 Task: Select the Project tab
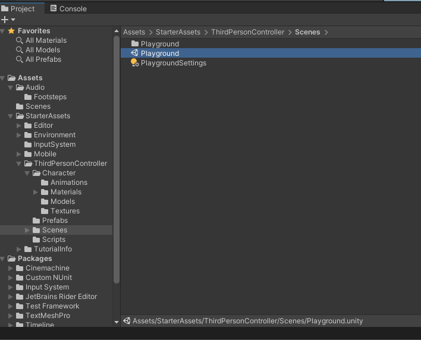click(x=20, y=8)
